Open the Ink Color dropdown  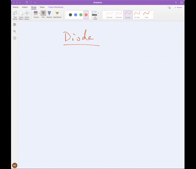tap(95, 15)
